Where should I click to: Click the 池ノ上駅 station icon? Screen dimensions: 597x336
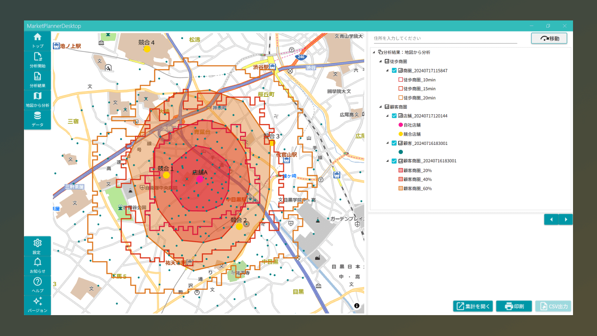(x=56, y=46)
